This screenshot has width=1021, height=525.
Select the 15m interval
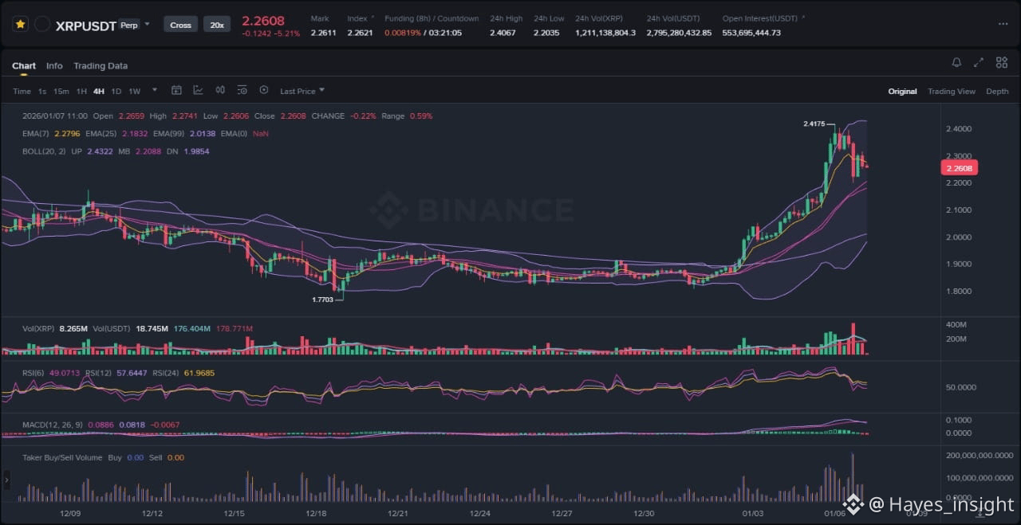[61, 92]
